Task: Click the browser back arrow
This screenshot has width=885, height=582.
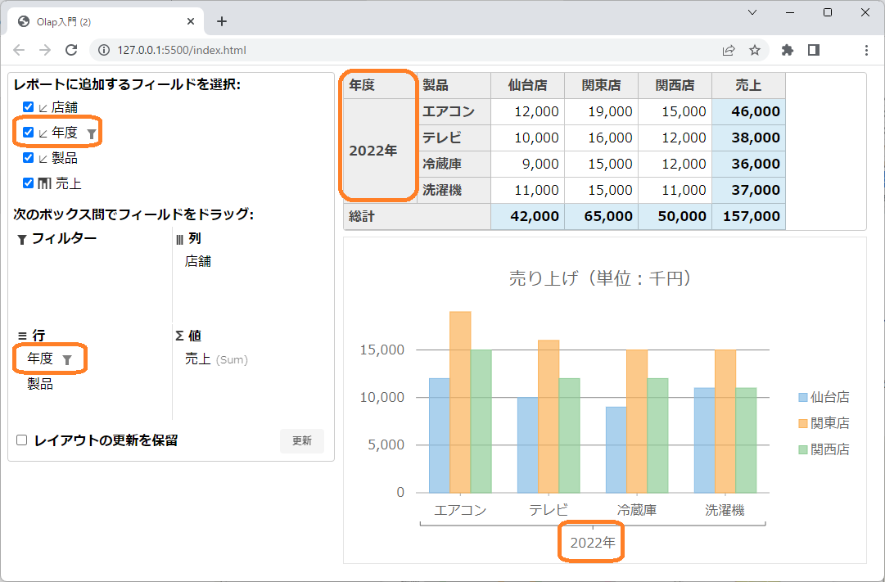Action: click(x=19, y=50)
